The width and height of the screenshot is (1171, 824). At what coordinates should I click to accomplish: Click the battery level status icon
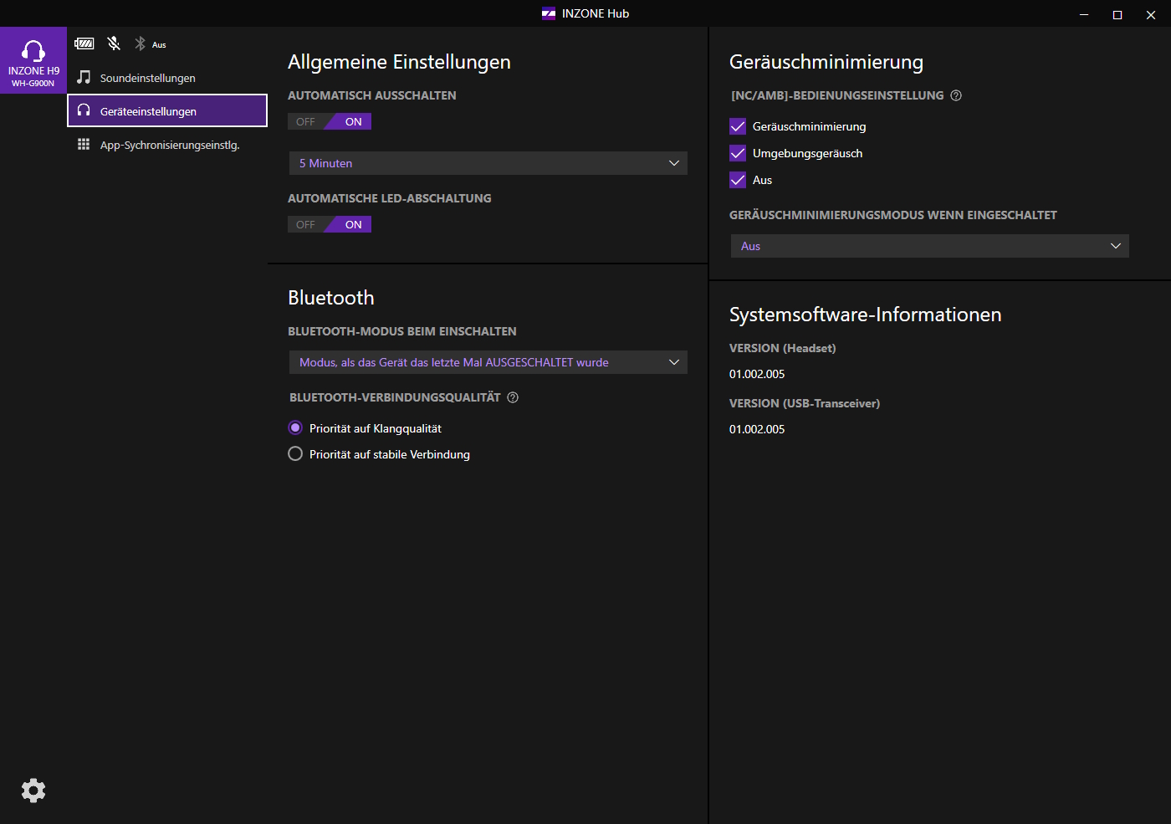click(x=84, y=44)
